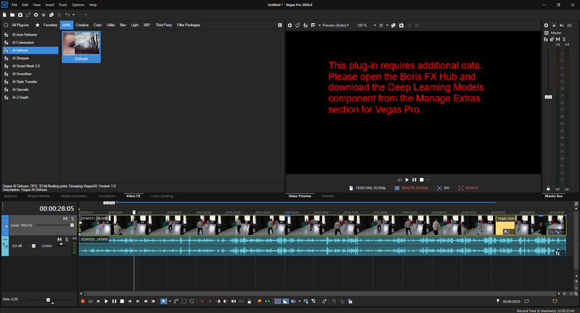Image resolution: width=580 pixels, height=313 pixels.
Task: Switch to Trimmer tab
Action: pyautogui.click(x=328, y=196)
